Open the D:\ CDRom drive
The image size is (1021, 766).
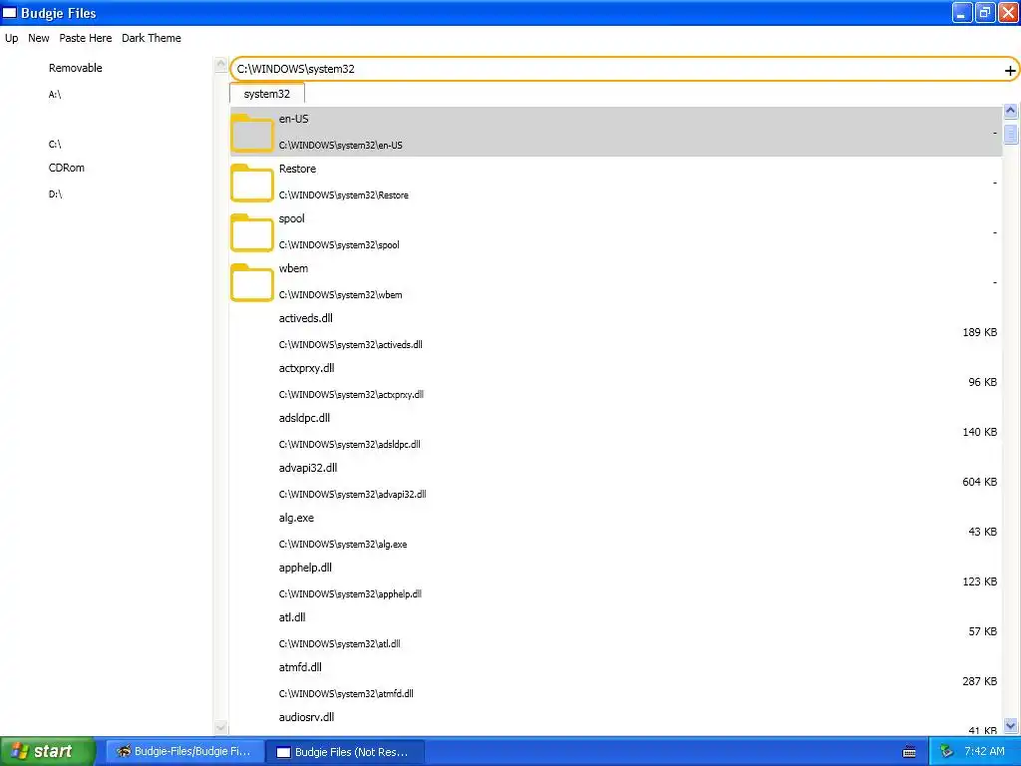(x=56, y=194)
